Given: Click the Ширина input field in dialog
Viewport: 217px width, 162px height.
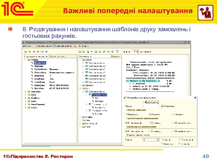Looking at the screenshot, I should point(151,106).
